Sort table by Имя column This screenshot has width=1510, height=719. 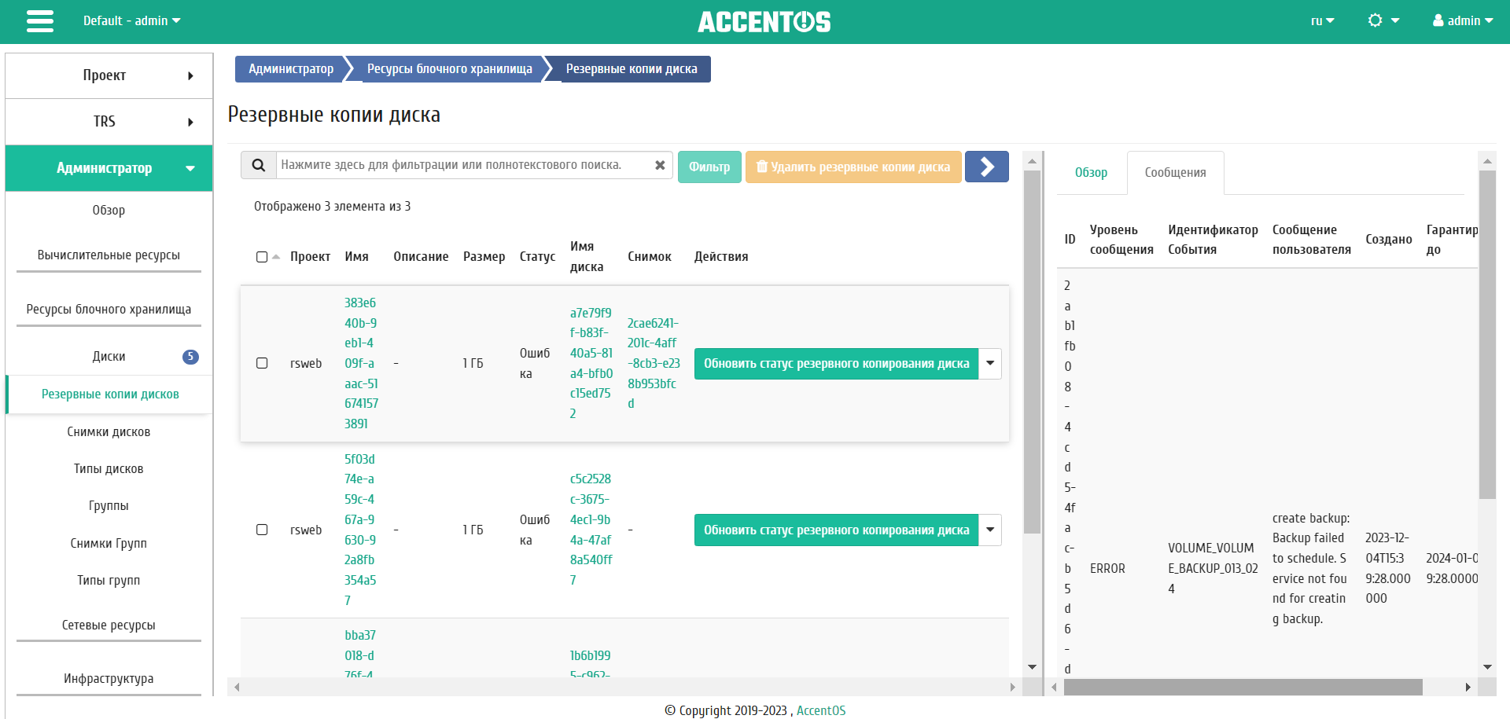(356, 257)
